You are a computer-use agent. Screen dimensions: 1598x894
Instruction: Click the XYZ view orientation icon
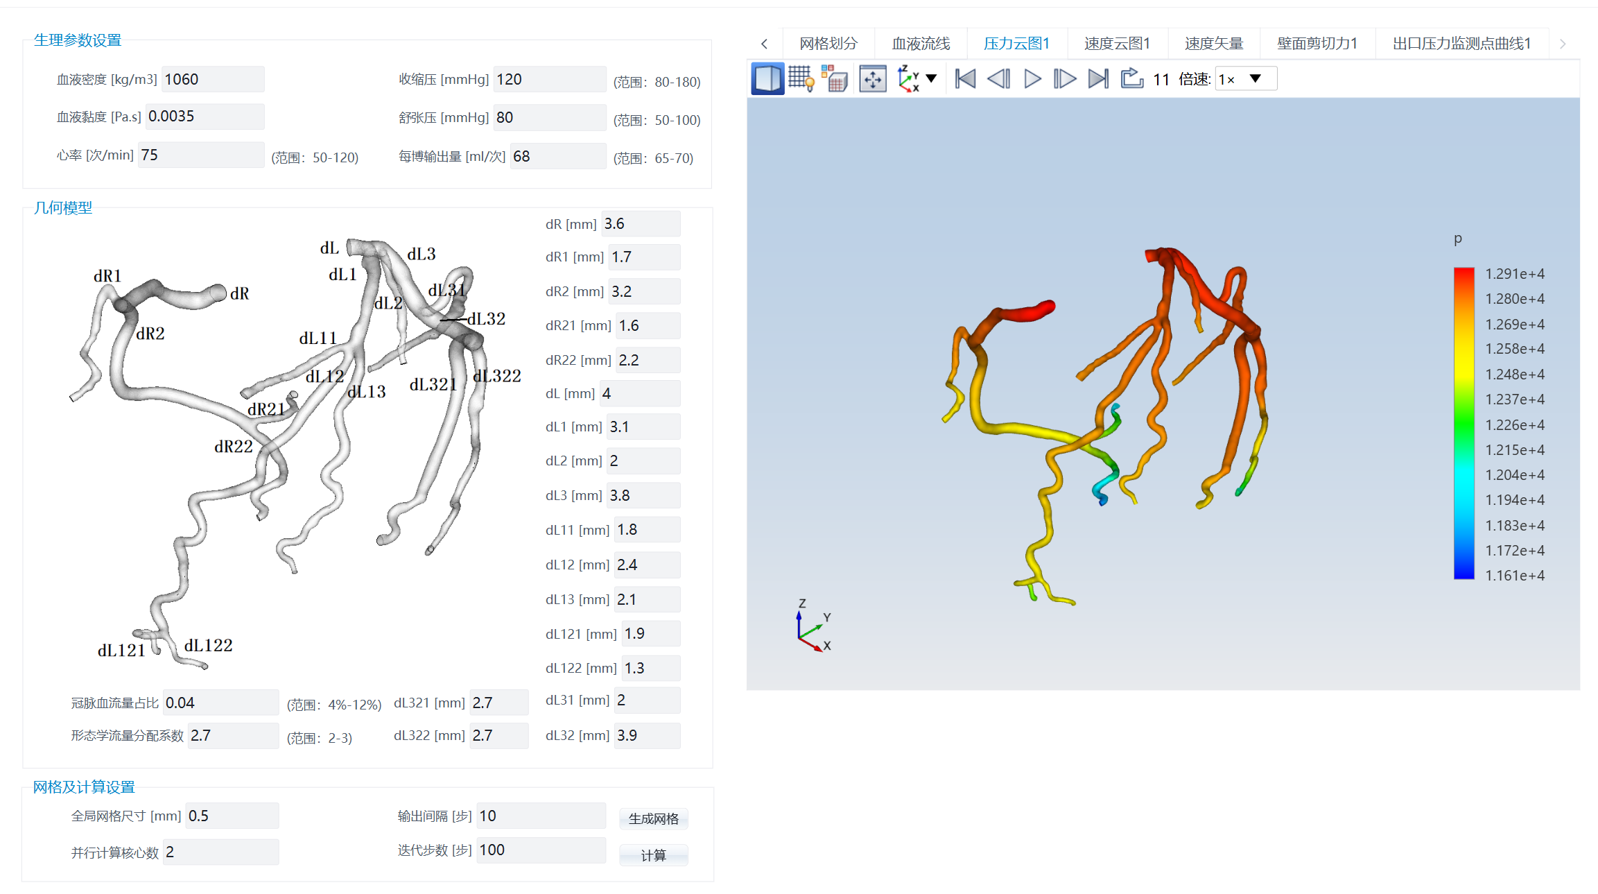[x=908, y=78]
